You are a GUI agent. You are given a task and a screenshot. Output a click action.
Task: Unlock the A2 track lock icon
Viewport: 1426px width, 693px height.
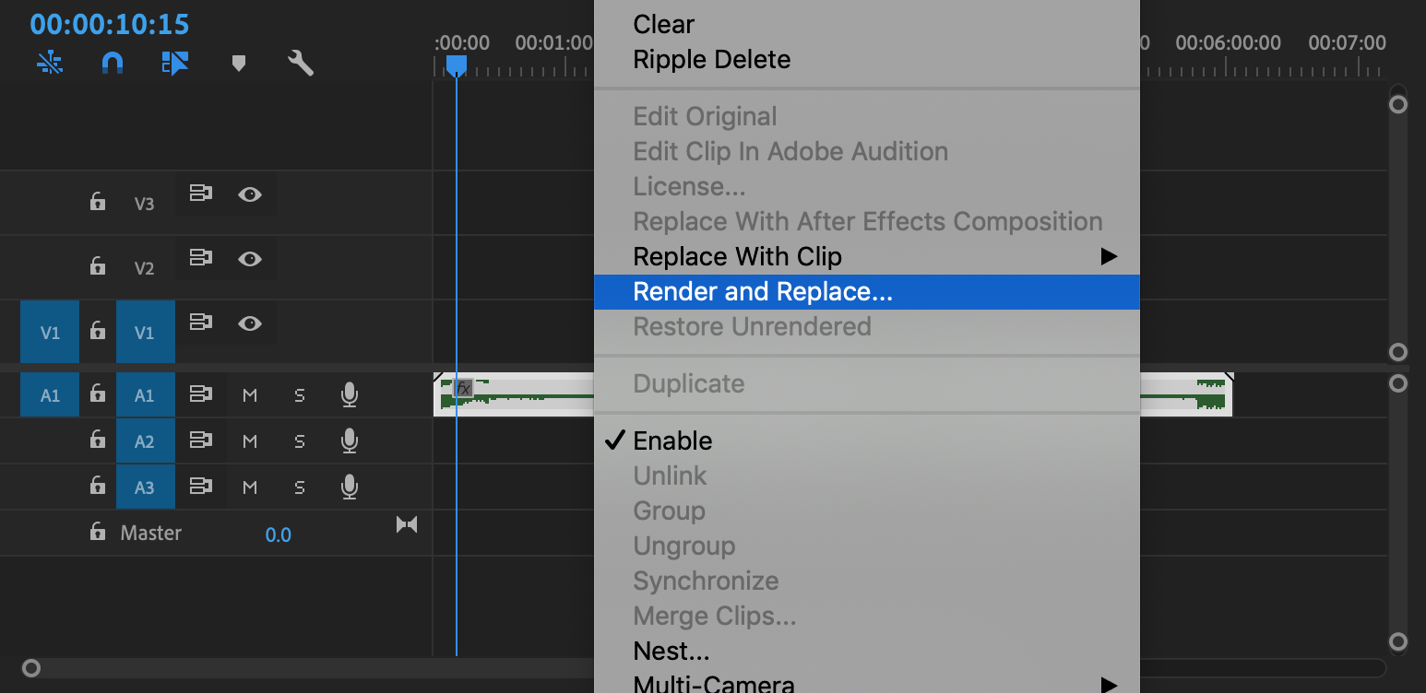pyautogui.click(x=98, y=440)
